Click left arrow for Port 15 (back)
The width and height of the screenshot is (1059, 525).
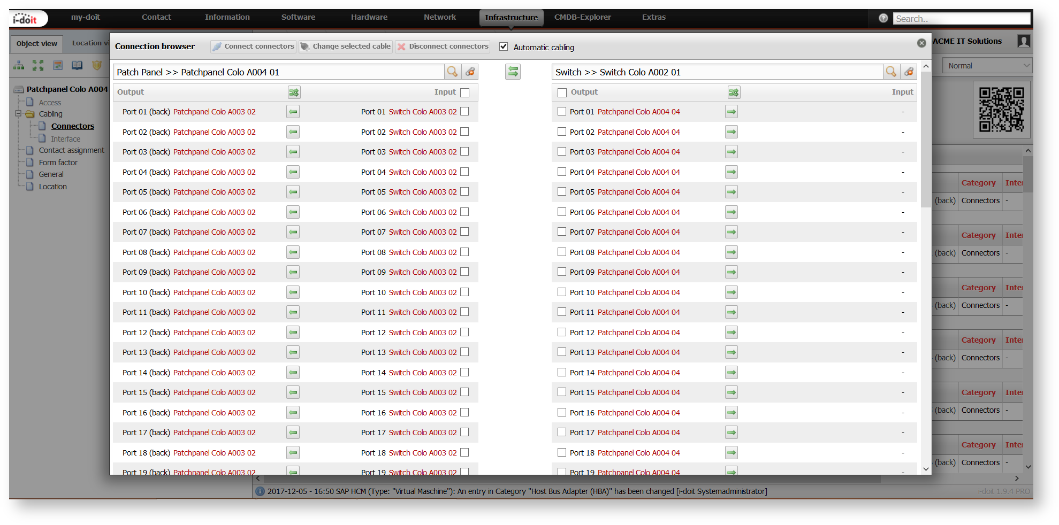click(x=293, y=392)
